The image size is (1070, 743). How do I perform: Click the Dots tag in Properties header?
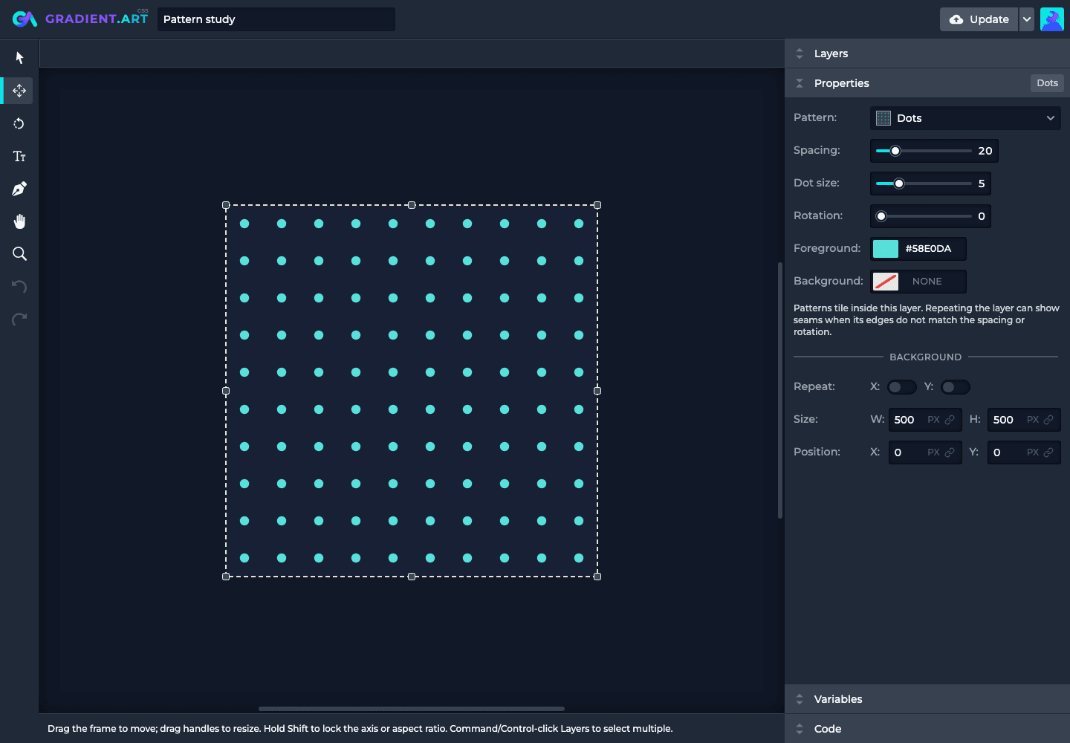click(1047, 83)
